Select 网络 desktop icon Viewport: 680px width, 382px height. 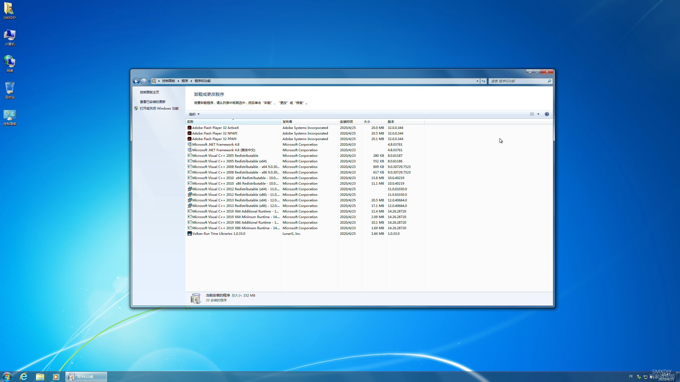point(10,64)
